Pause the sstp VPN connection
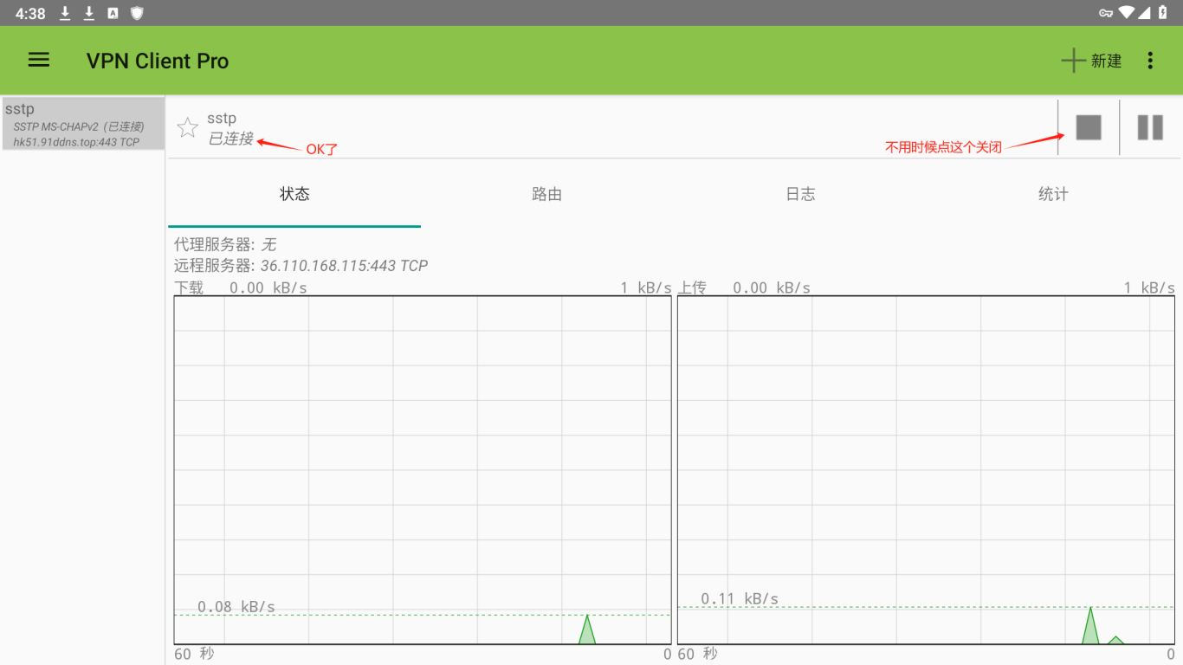 point(1150,127)
